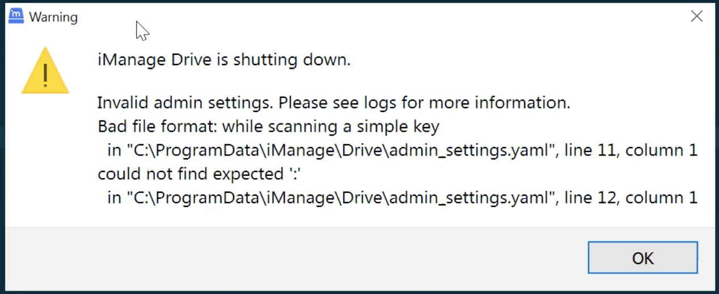Click the "line 12, column 1" text
Viewport: 719px width, 294px height.
(631, 198)
